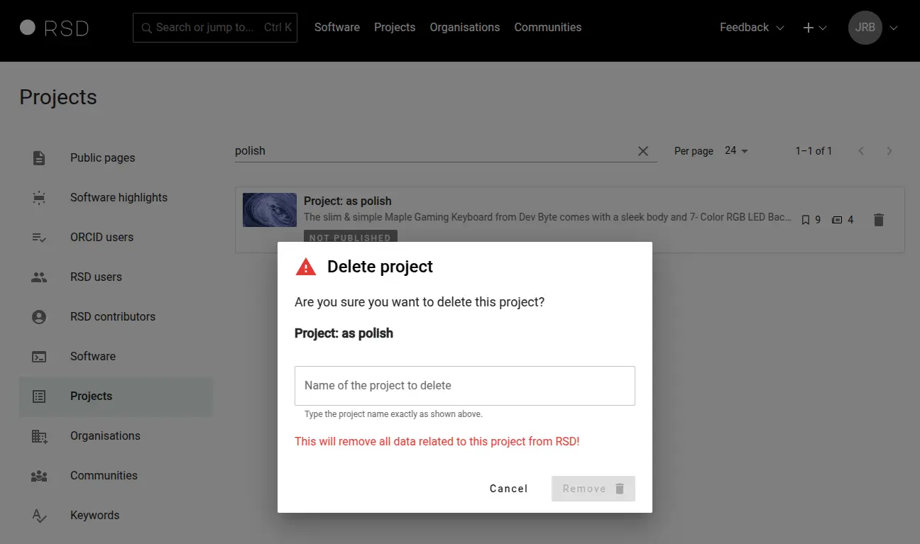Expand the Feedback menu chevron
The width and height of the screenshot is (920, 544).
click(x=780, y=28)
